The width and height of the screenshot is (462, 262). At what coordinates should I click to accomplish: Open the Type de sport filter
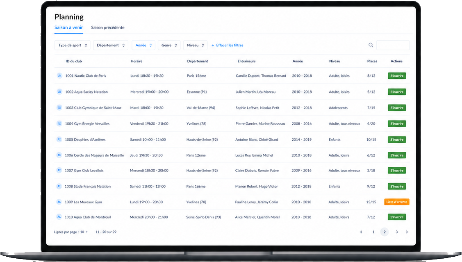point(73,45)
